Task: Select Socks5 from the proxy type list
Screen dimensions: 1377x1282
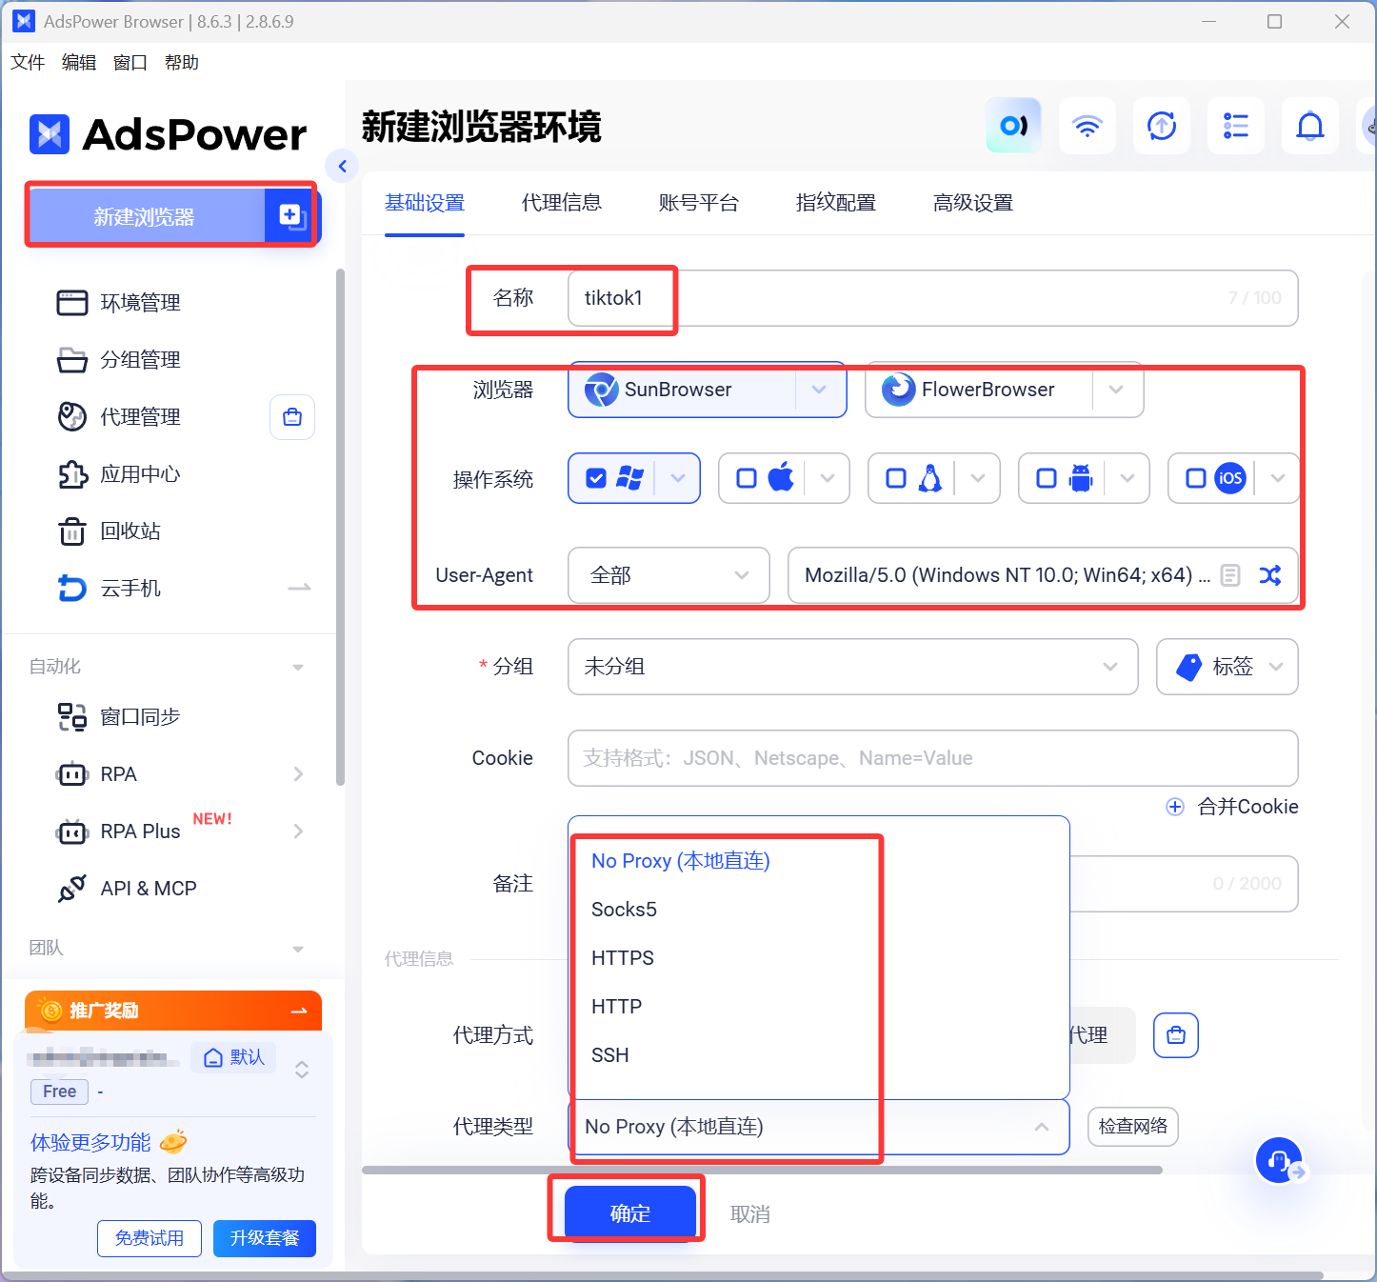Action: [x=819, y=910]
